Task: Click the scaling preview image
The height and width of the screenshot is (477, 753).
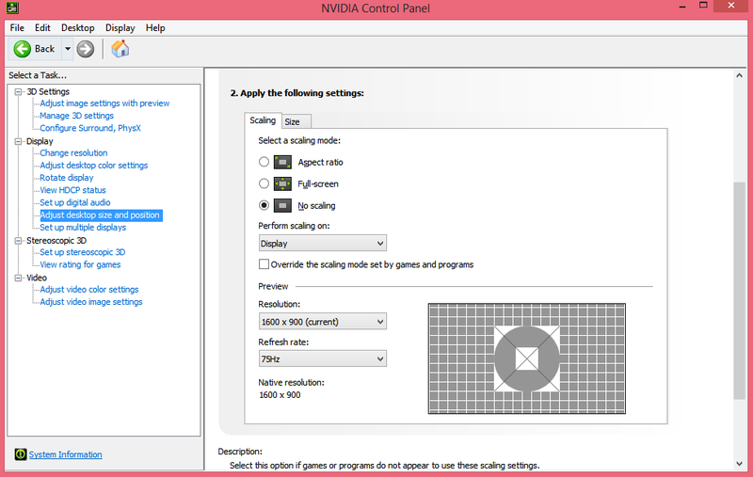Action: pos(527,358)
